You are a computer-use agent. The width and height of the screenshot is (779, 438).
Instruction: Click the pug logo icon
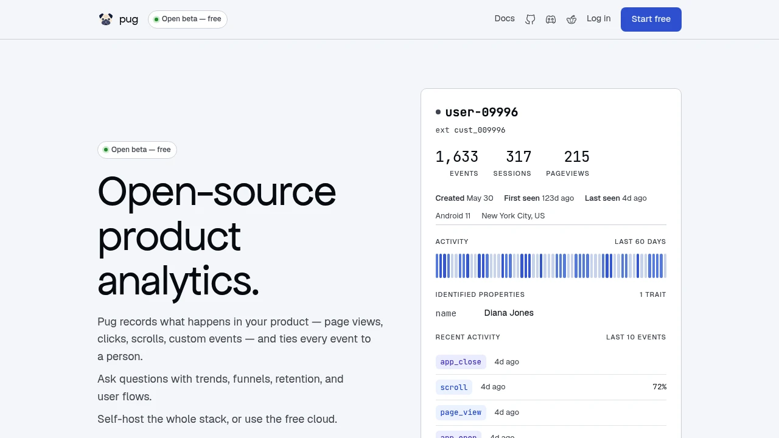[x=106, y=19]
